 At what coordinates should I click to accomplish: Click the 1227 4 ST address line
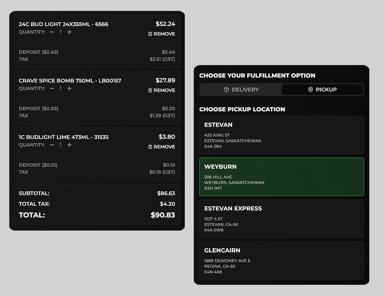click(213, 219)
